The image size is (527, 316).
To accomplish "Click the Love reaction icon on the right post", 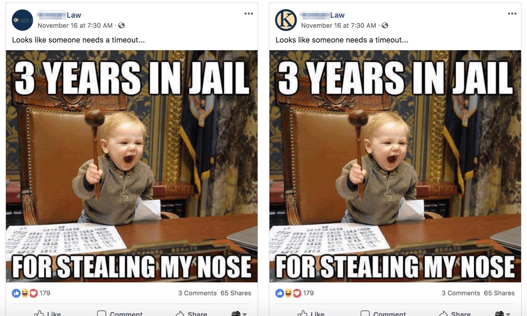I will (x=297, y=293).
